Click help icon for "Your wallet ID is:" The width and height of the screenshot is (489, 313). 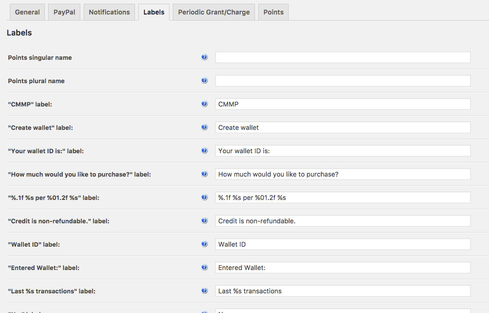tap(204, 151)
